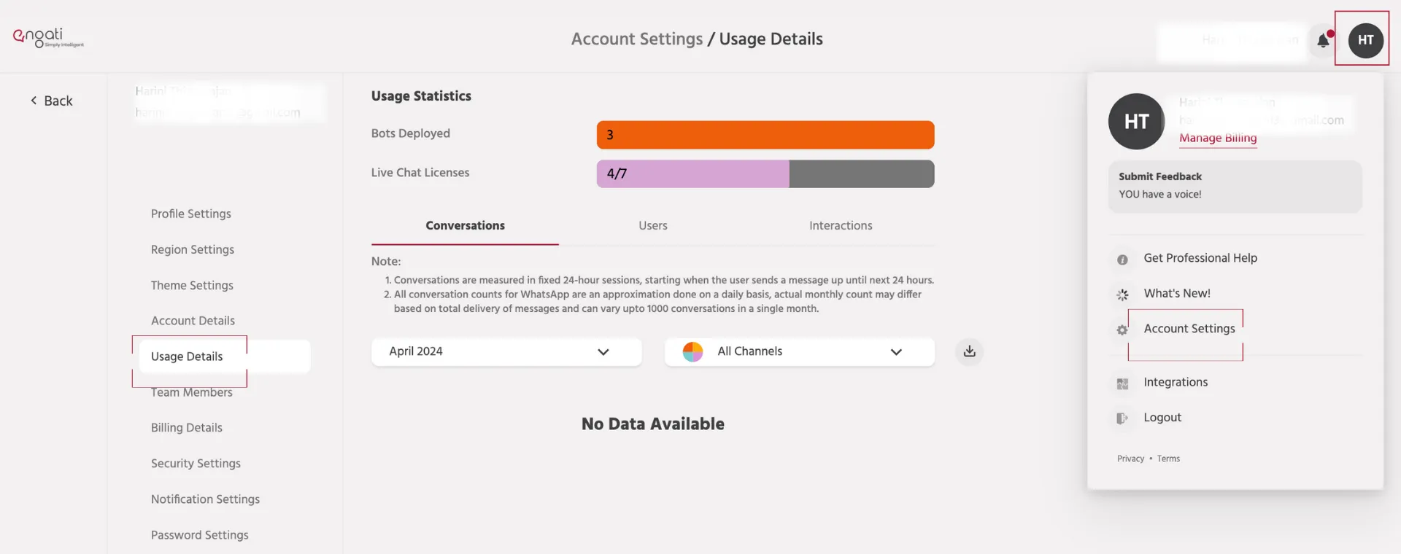Viewport: 1401px width, 554px height.
Task: Click the Submit Feedback card
Action: pyautogui.click(x=1235, y=186)
